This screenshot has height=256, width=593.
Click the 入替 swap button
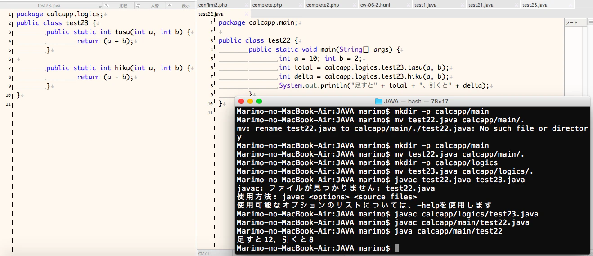point(150,6)
